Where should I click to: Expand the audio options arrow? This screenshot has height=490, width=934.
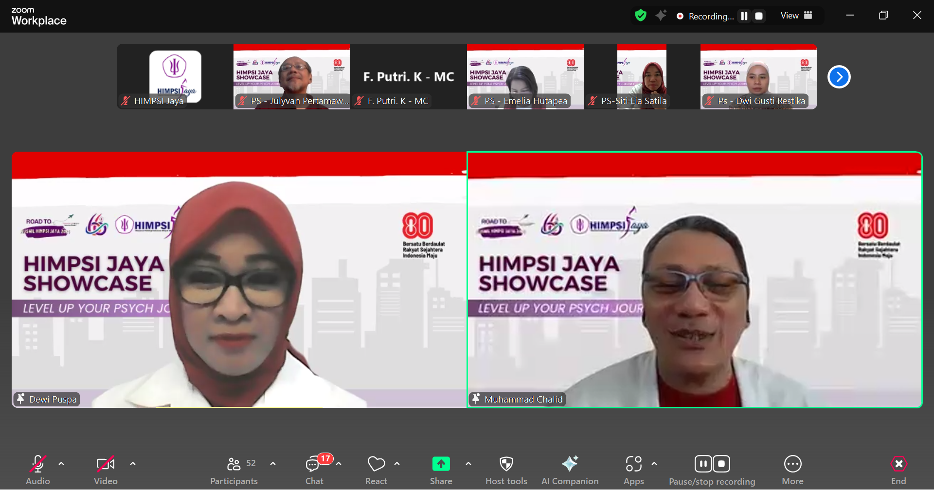pos(61,464)
